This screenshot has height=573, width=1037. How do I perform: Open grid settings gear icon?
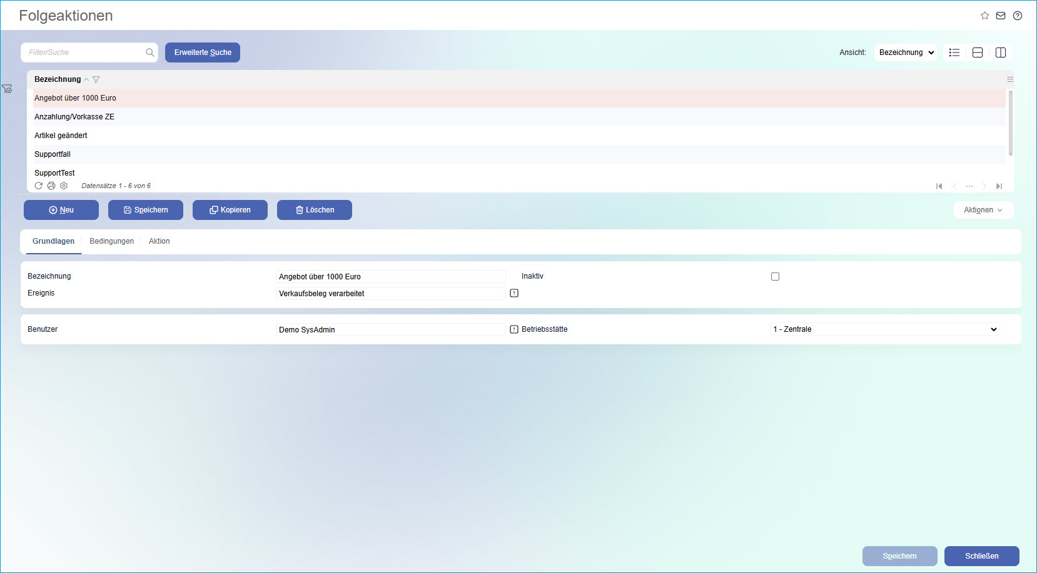pos(64,186)
